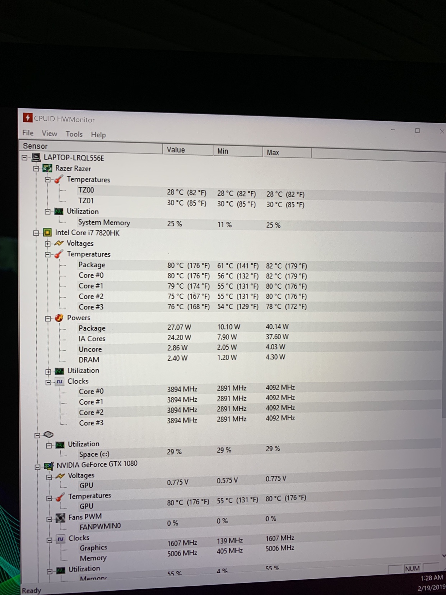Screen dimensions: 446x595
Task: Collapse Utilization under Razer Razer
Action: tap(47, 212)
